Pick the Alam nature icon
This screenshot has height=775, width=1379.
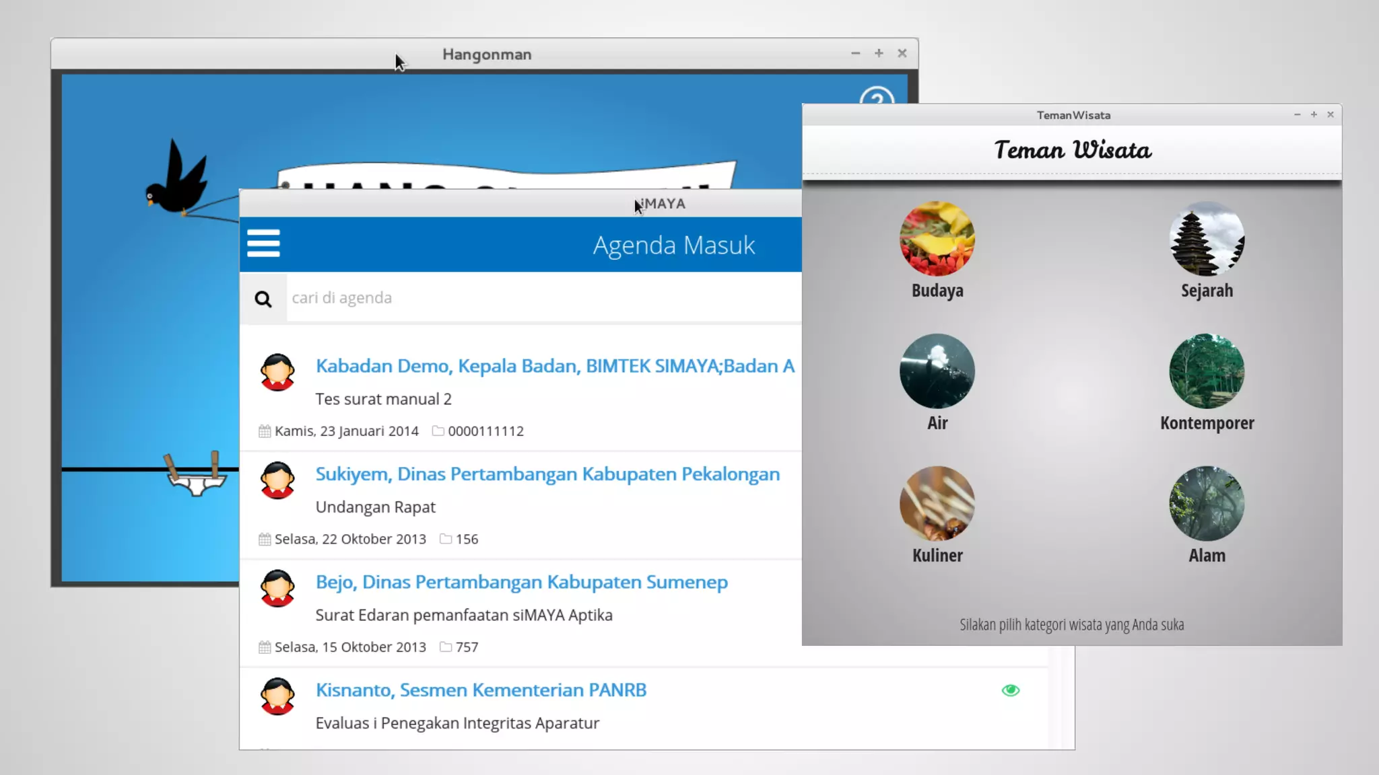point(1206,503)
